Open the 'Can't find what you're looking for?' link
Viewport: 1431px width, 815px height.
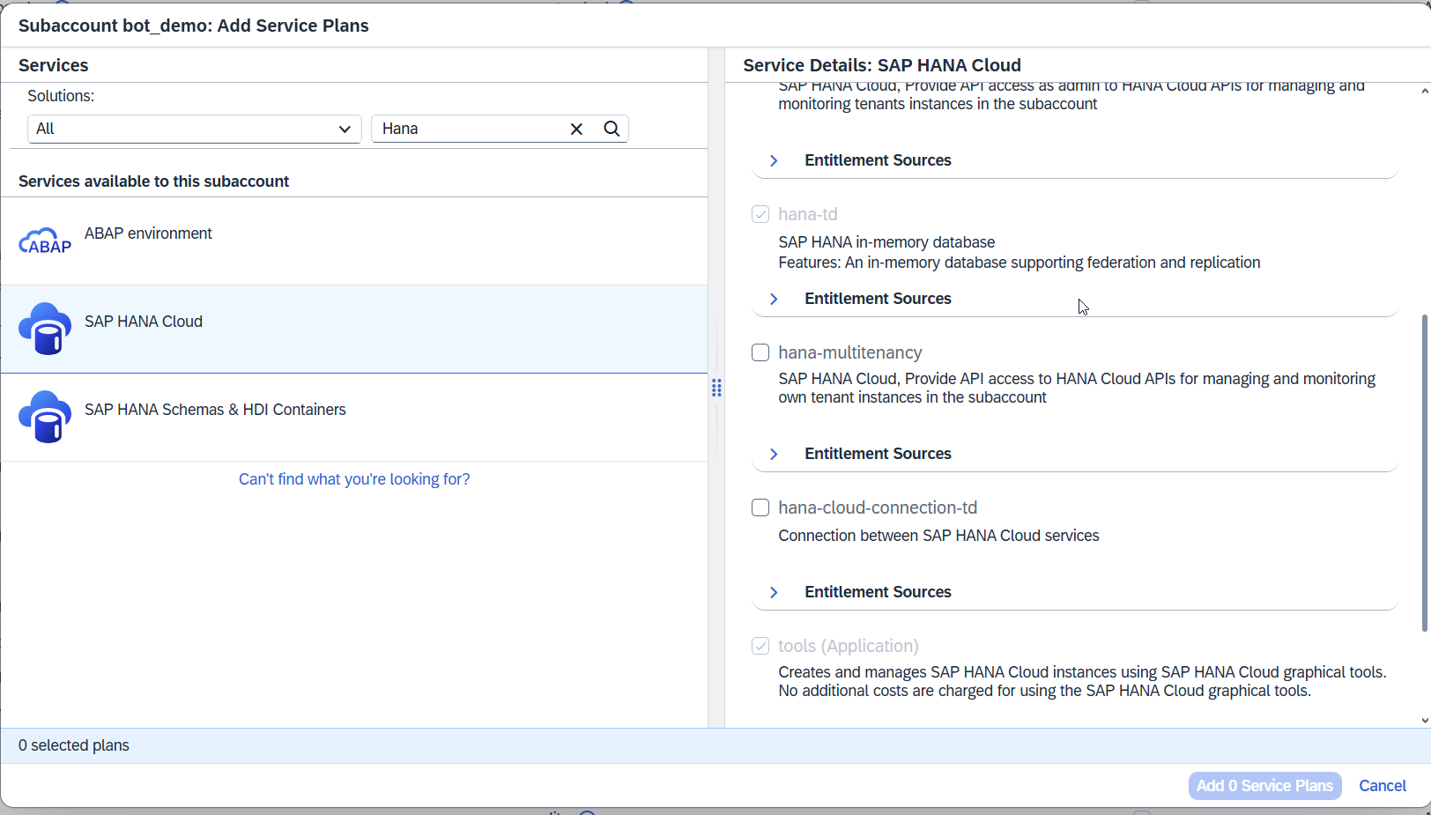click(x=354, y=479)
